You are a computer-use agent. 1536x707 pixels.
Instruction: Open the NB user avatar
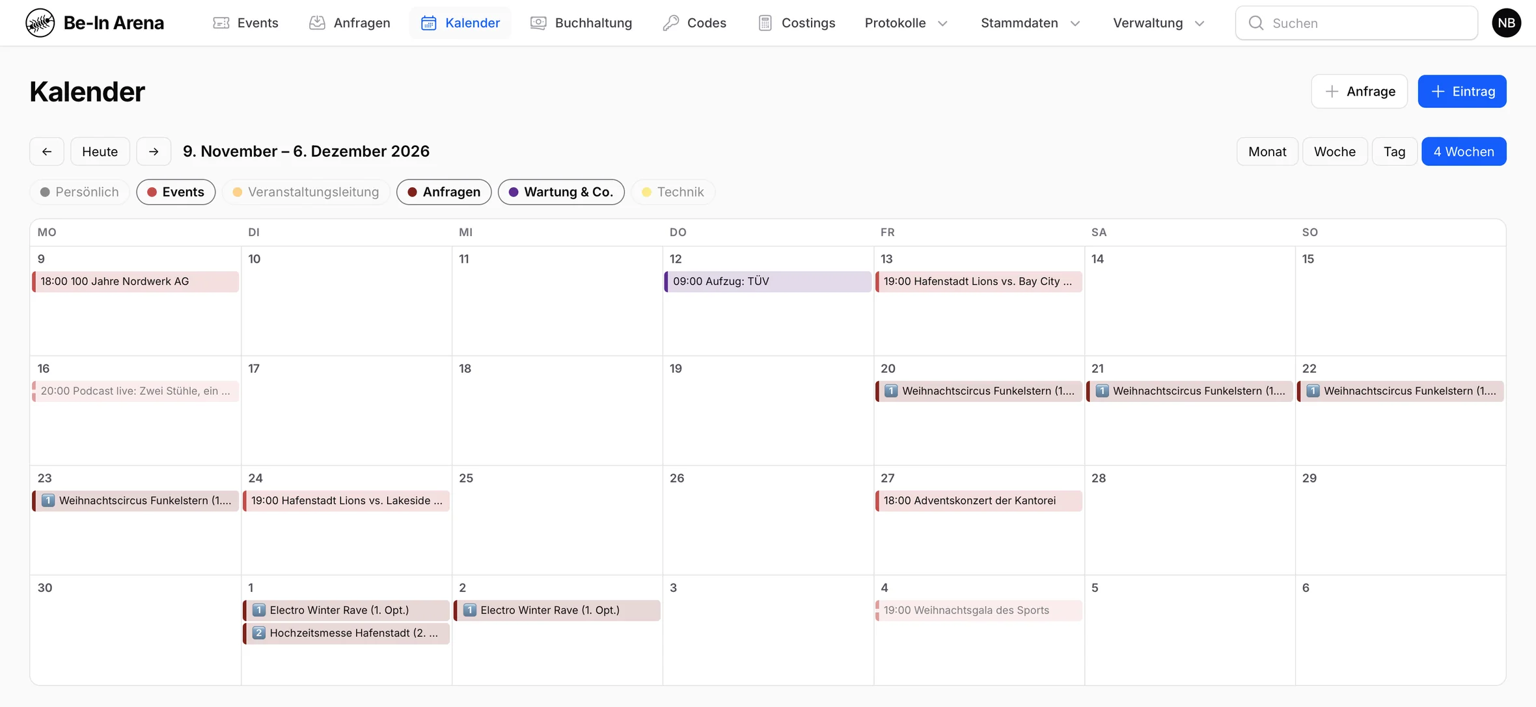[x=1506, y=23]
